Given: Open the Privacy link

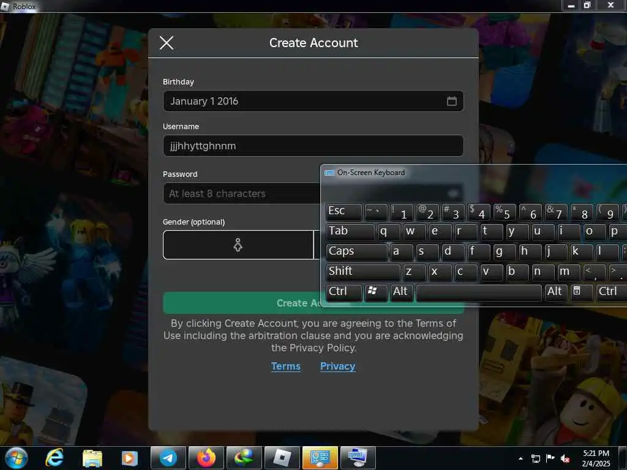Looking at the screenshot, I should (x=337, y=366).
